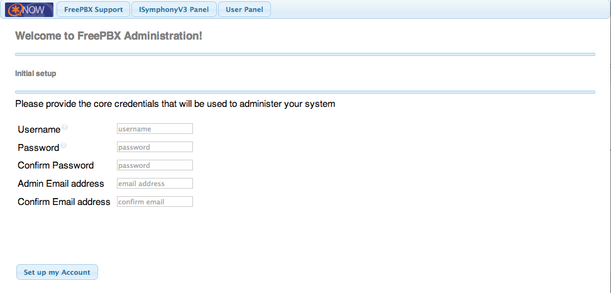Click the 'Please provide the core credentials' text
Screen dimensions: 611x293
[175, 104]
